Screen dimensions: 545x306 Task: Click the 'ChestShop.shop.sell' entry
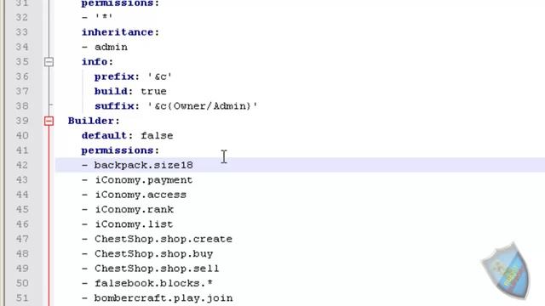[x=157, y=269]
